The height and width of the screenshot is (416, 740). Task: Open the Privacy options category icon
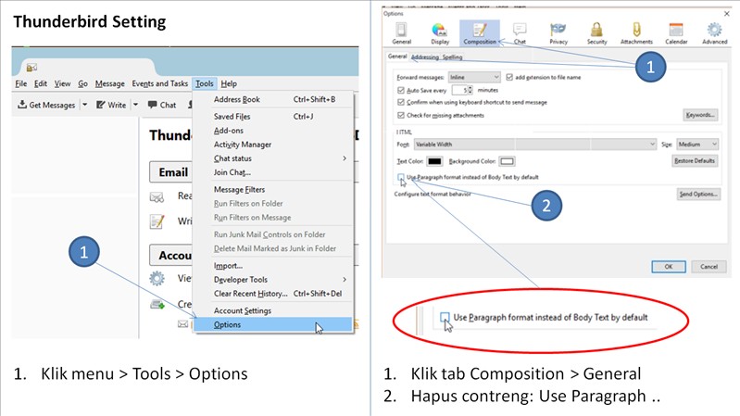click(558, 33)
